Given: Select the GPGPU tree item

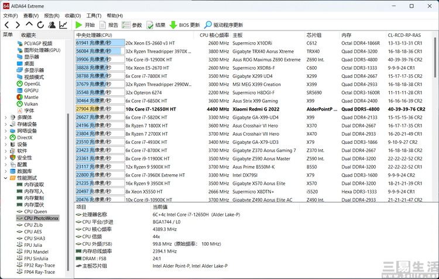Looking at the screenshot, I should (x=31, y=91).
